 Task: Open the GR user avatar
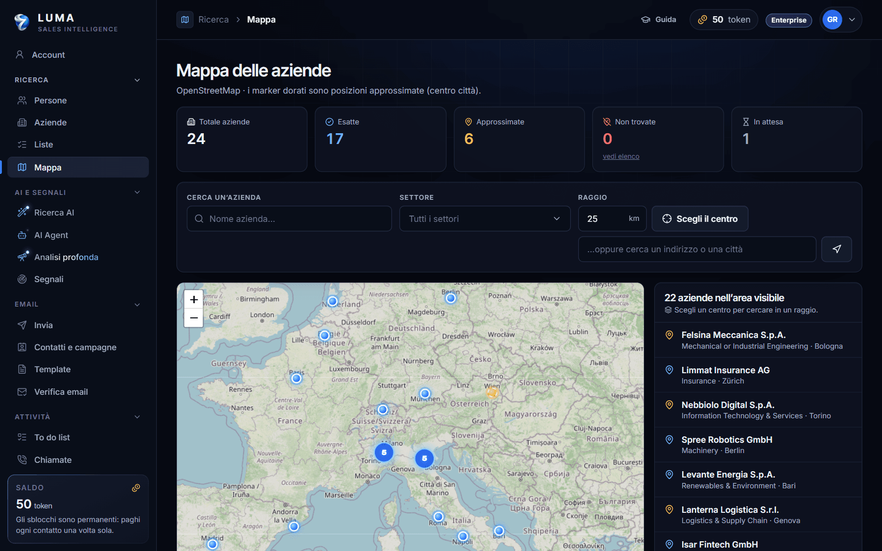(832, 20)
